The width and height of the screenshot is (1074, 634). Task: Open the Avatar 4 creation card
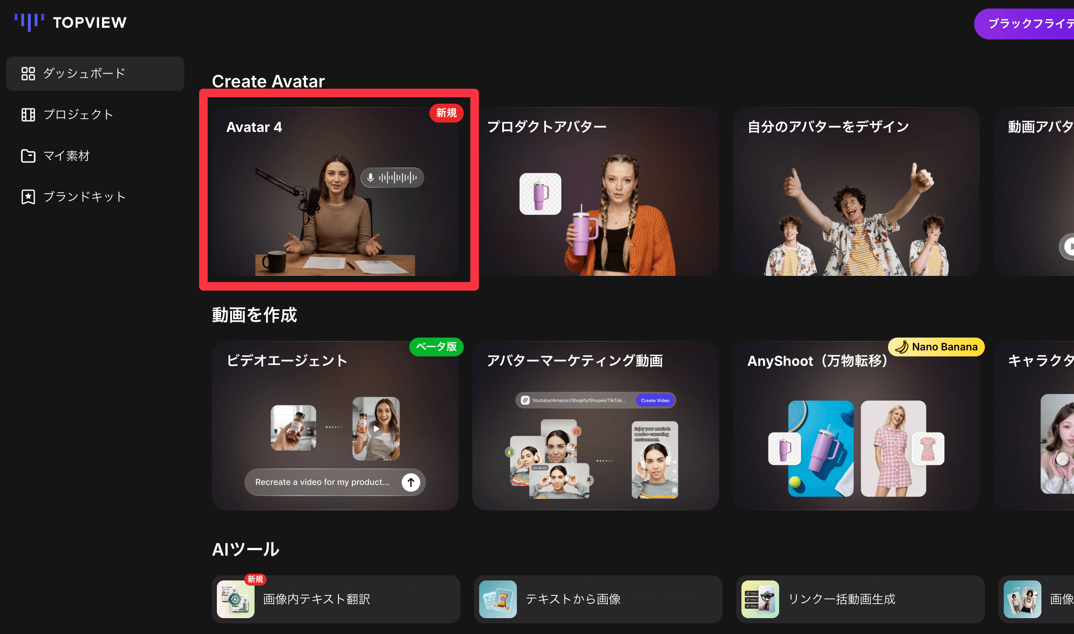339,193
